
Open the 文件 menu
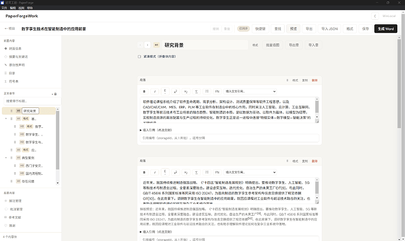4,8
